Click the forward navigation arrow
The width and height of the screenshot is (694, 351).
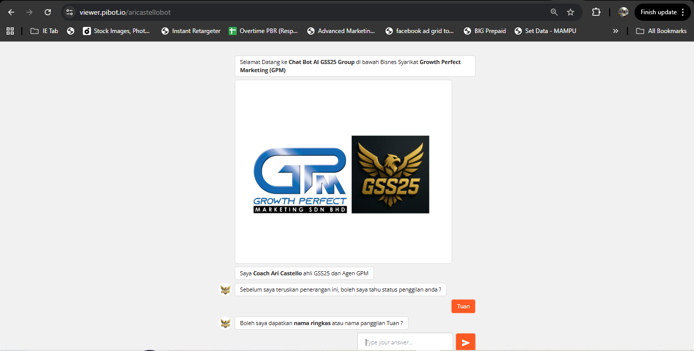pos(29,12)
